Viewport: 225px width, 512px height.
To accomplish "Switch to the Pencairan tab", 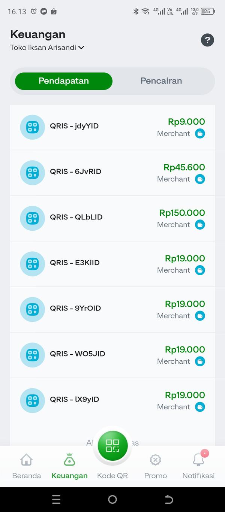I will [x=161, y=81].
